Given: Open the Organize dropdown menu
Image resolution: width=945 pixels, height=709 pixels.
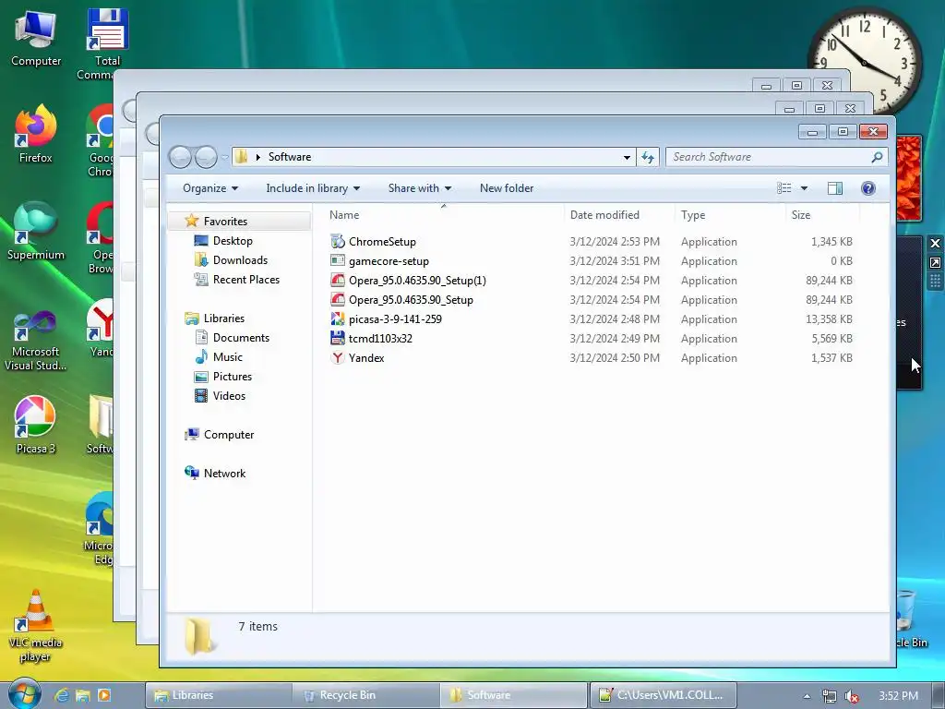Looking at the screenshot, I should coord(210,188).
